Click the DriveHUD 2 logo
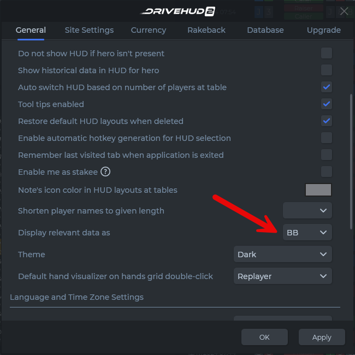Viewport: 355px width, 355px height. click(177, 11)
